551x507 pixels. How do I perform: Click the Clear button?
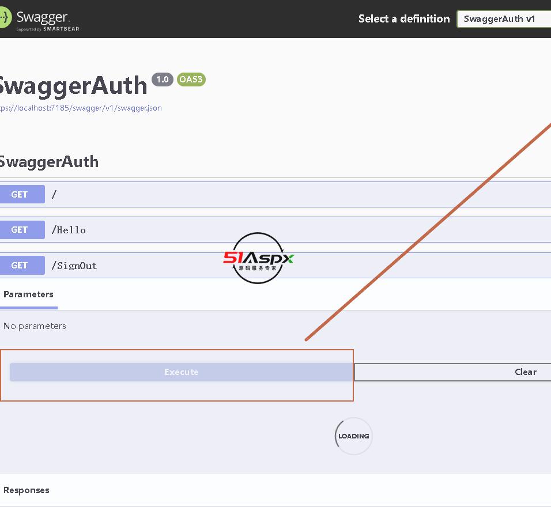pos(452,372)
